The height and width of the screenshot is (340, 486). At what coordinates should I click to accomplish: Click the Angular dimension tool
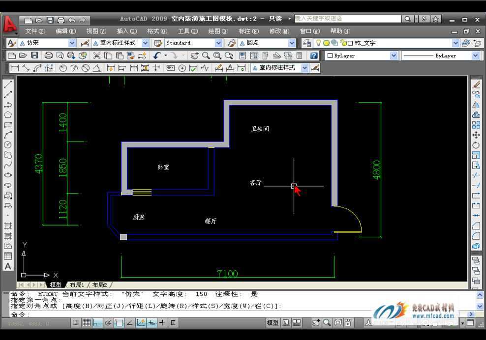pyautogui.click(x=97, y=68)
